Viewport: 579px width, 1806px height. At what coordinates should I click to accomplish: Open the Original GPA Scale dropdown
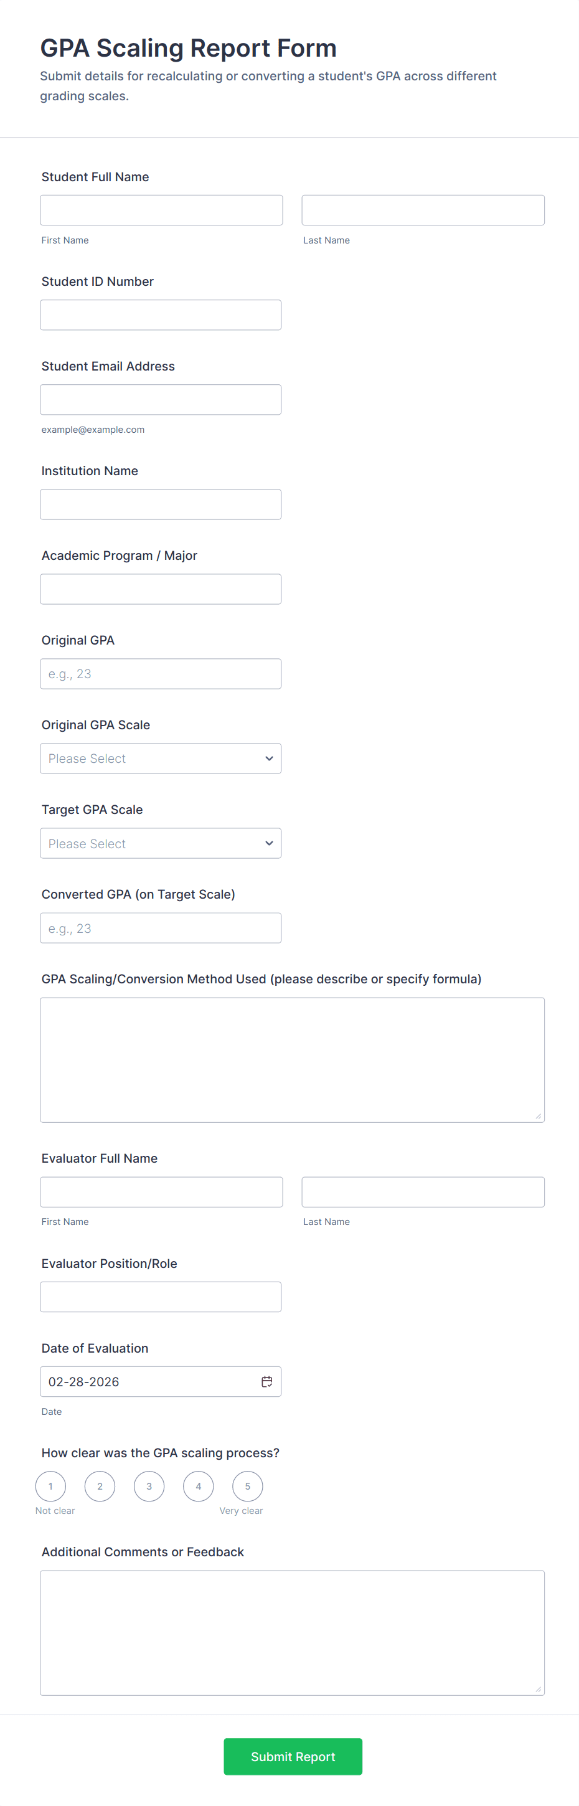(161, 759)
